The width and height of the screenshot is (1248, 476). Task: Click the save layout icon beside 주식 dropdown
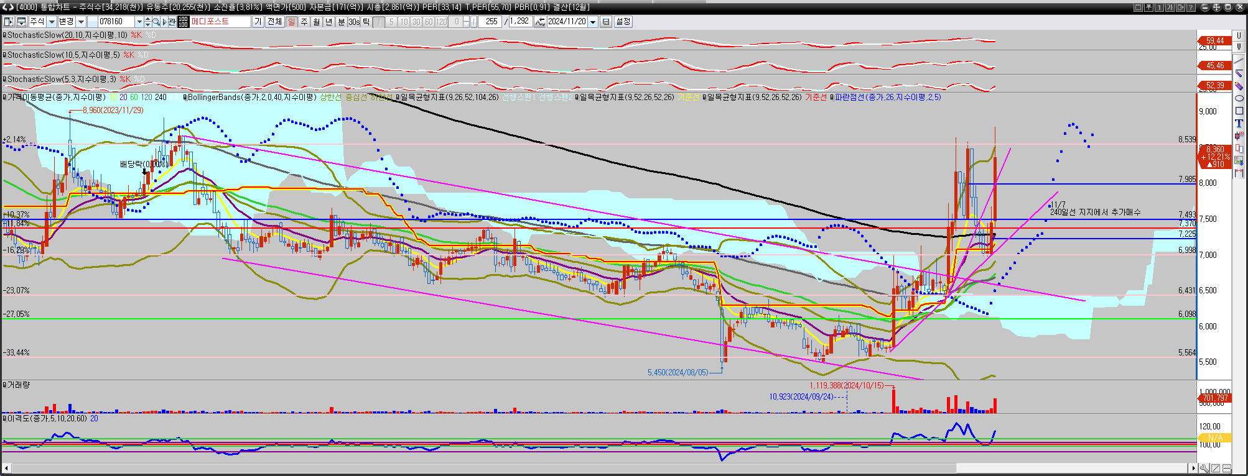(22, 22)
